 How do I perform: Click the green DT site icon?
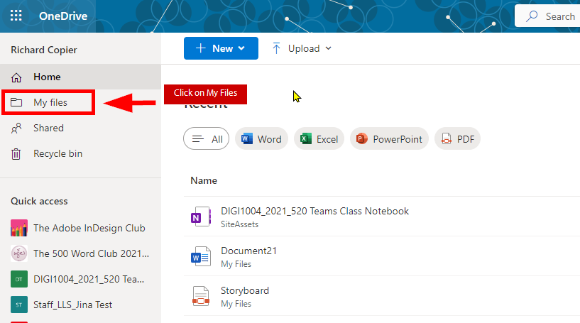tap(19, 279)
